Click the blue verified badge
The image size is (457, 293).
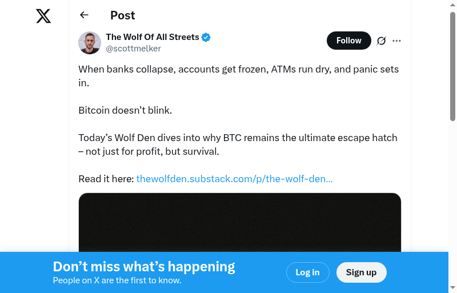point(206,38)
